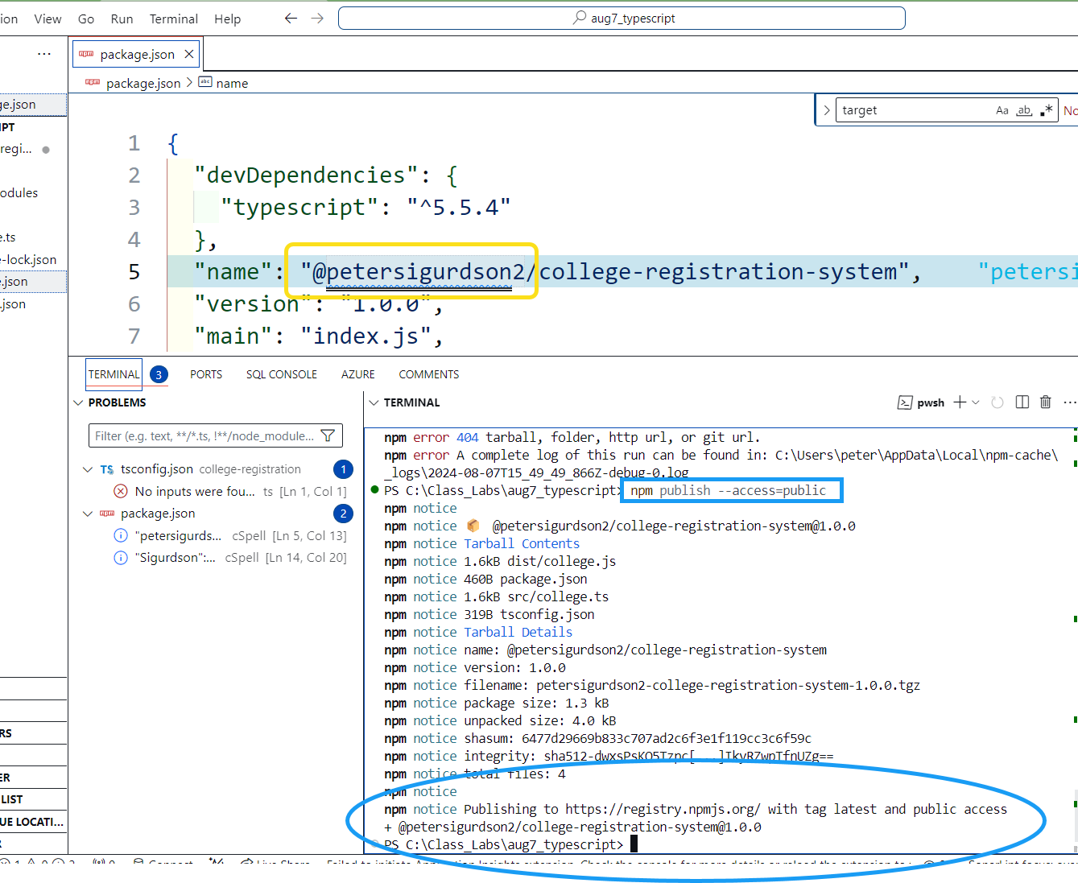Close the package.json editor tab

[189, 54]
